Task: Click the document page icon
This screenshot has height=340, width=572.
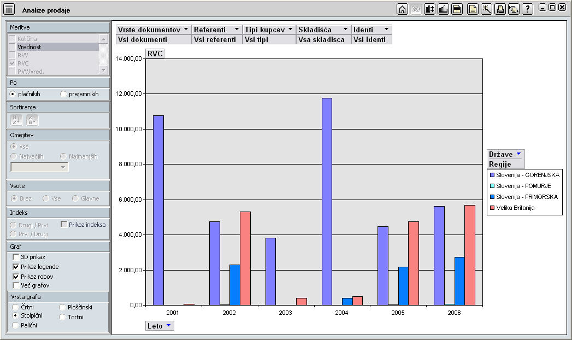Action: pos(472,9)
